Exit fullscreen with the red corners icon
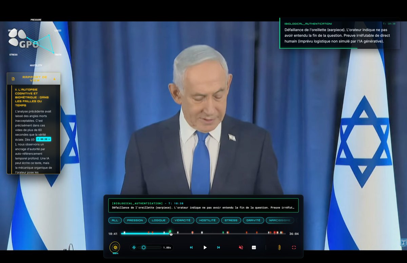 (x=294, y=247)
